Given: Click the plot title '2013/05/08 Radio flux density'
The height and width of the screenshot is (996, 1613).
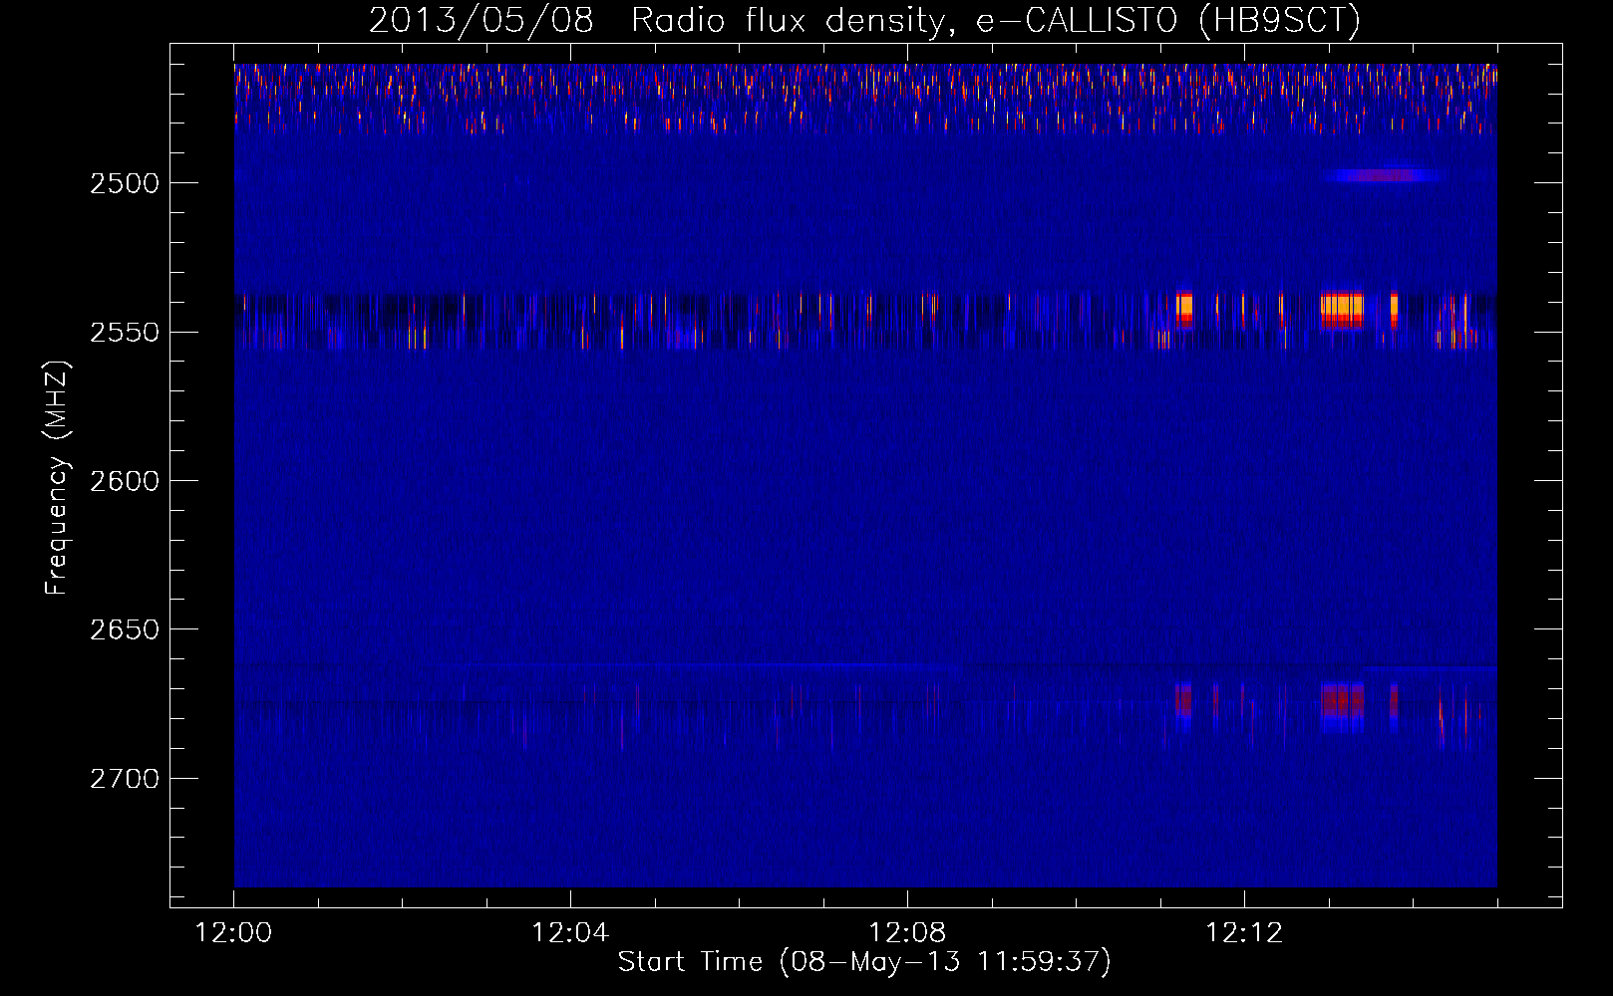Looking at the screenshot, I should click(656, 21).
